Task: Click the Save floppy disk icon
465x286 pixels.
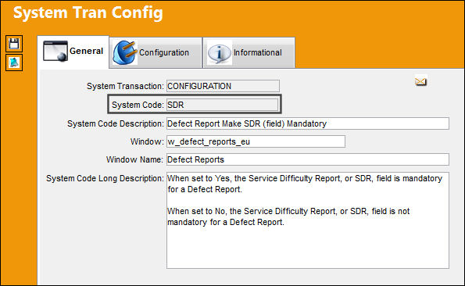Action: 14,44
